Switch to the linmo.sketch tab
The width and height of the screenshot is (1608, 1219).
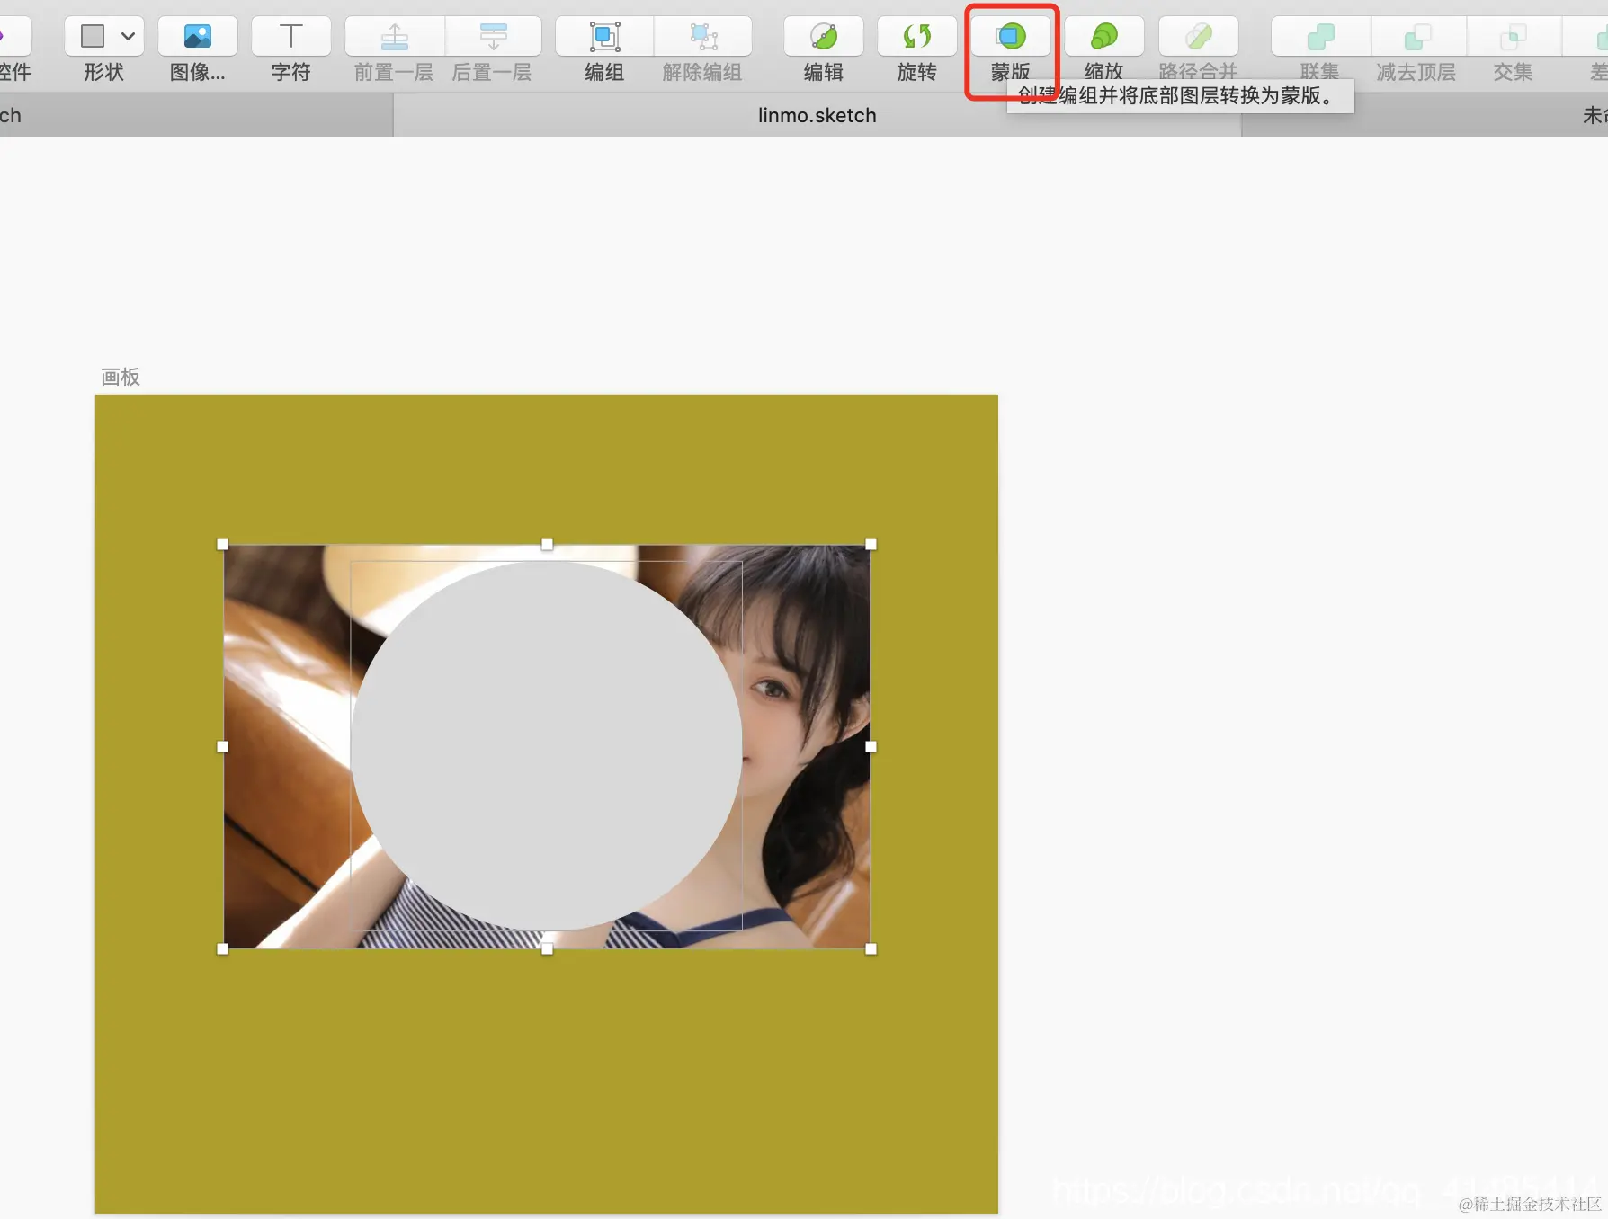pyautogui.click(x=817, y=115)
